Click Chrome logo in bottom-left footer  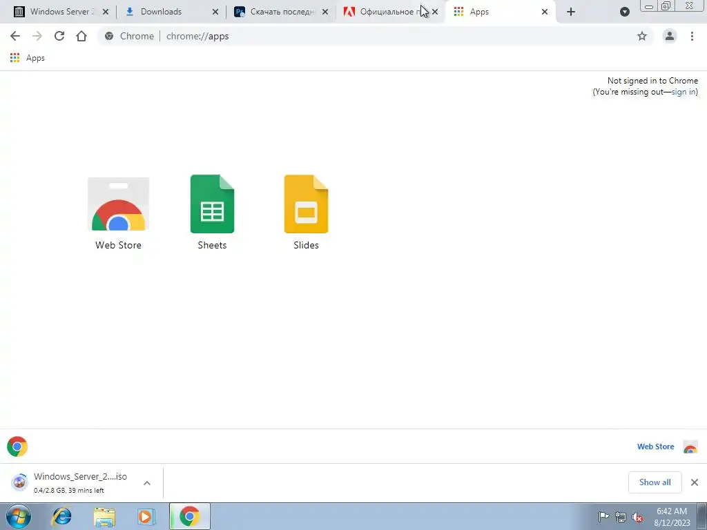[17, 446]
